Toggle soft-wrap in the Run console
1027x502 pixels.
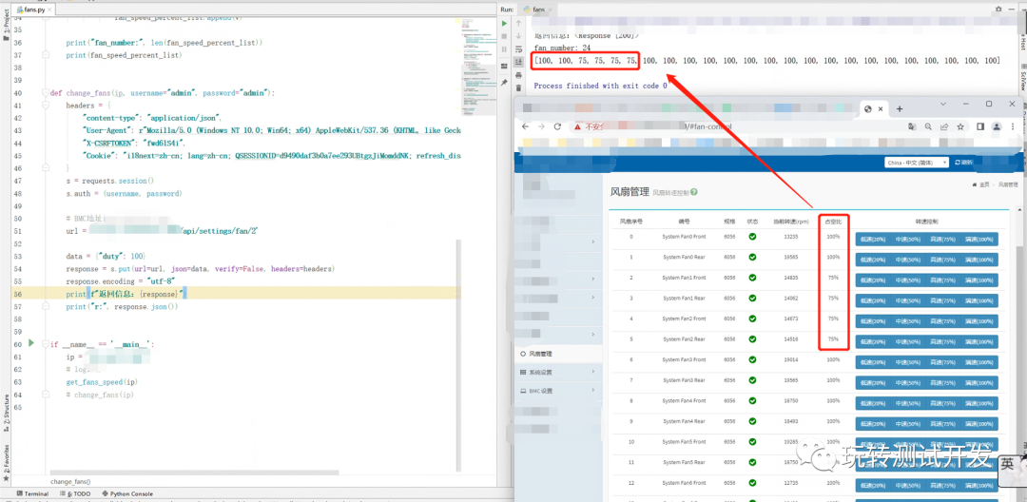(518, 49)
